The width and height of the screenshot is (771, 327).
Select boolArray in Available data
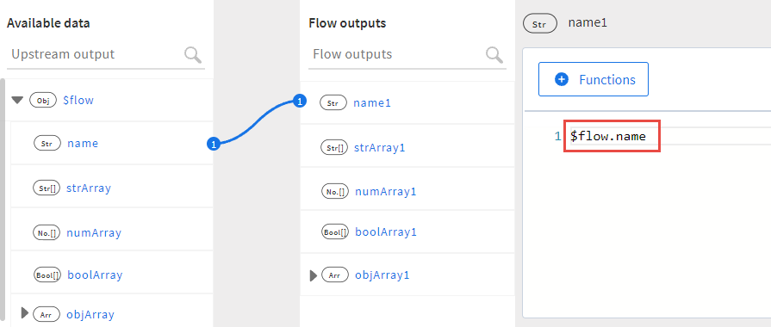pyautogui.click(x=95, y=275)
